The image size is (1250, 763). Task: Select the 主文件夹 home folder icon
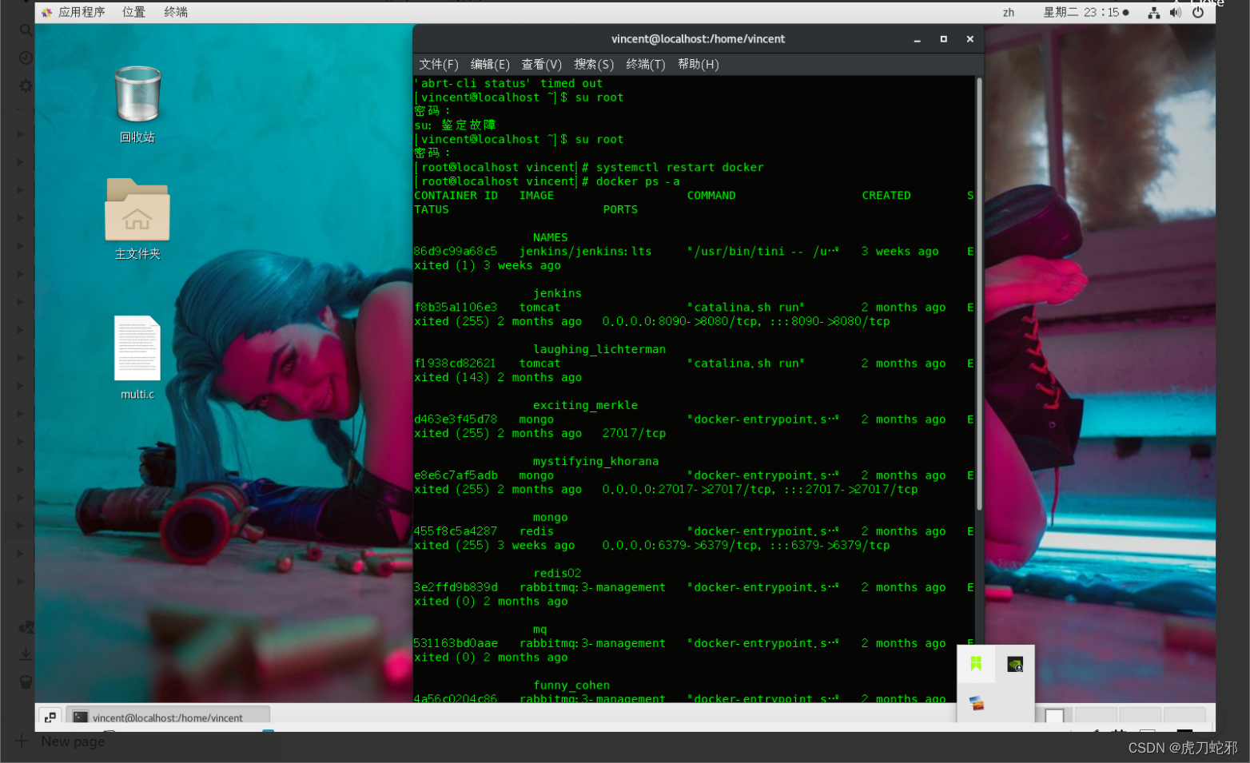click(137, 219)
